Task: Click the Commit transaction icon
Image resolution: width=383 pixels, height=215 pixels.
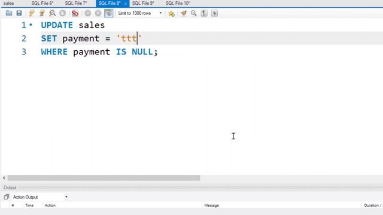Action: (88, 13)
